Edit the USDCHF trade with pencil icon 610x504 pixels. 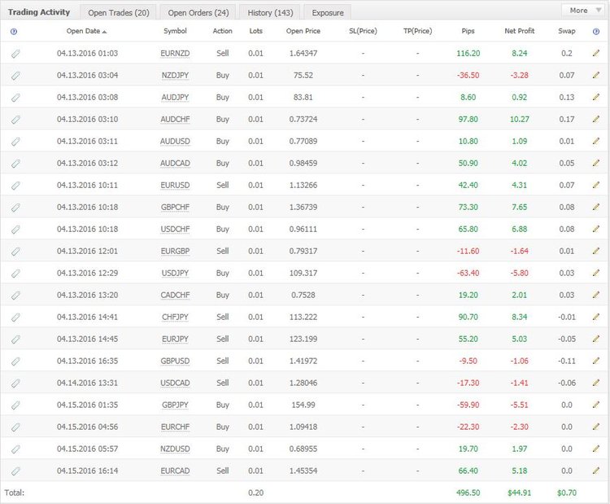coord(596,229)
